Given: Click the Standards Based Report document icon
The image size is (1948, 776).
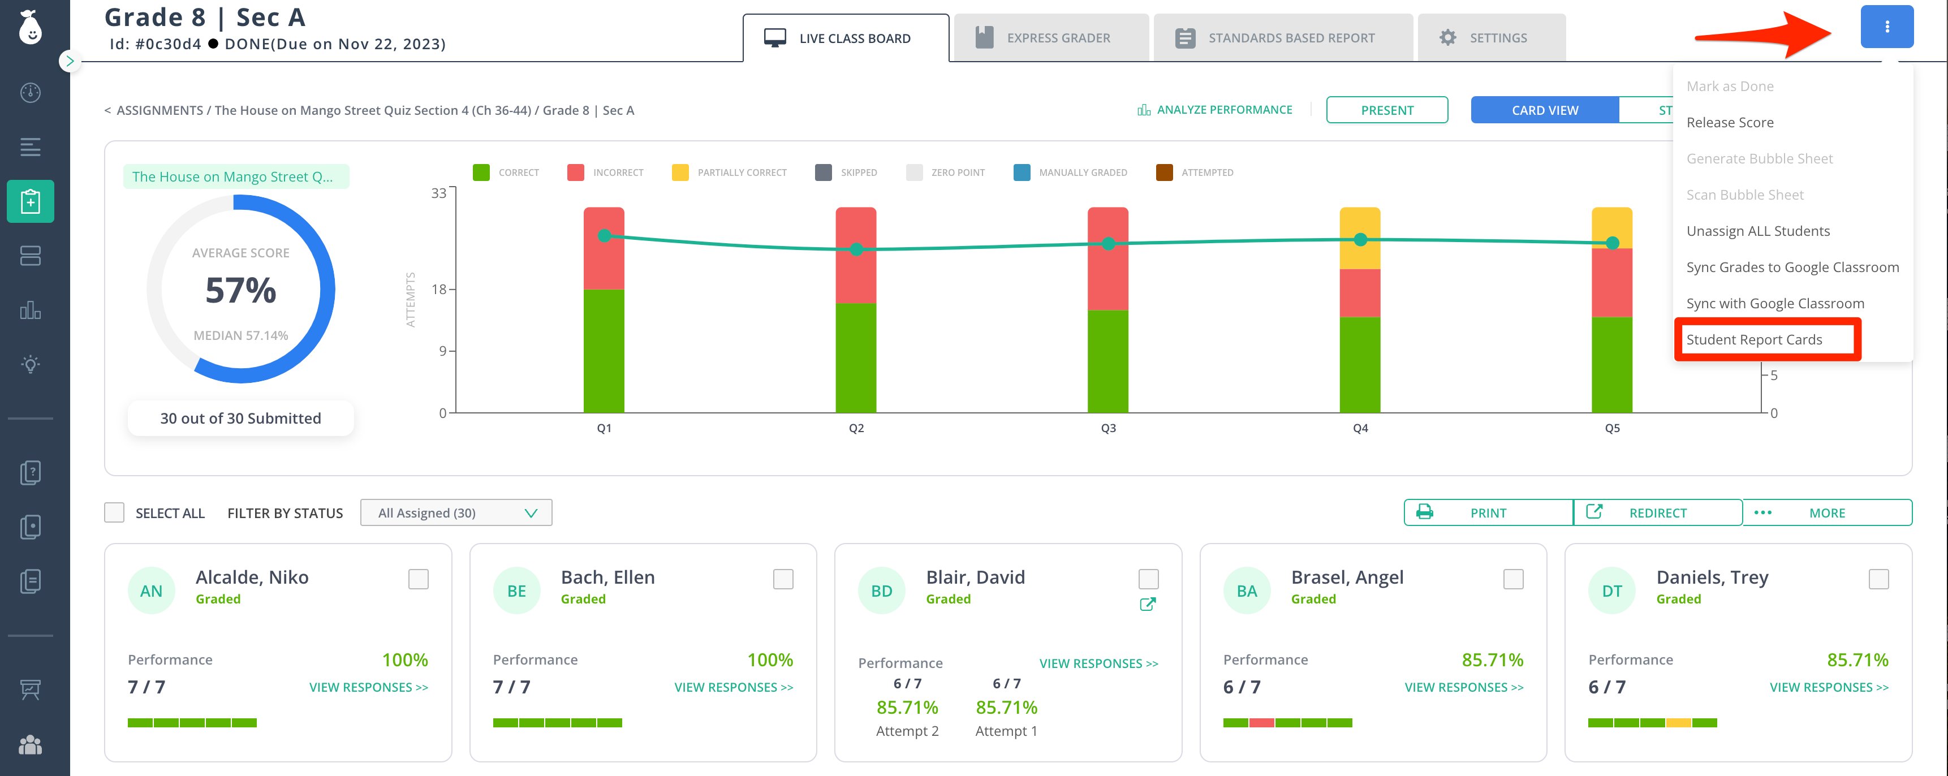Looking at the screenshot, I should 1185,38.
